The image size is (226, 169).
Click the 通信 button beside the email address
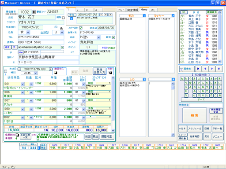[x=7, y=47]
